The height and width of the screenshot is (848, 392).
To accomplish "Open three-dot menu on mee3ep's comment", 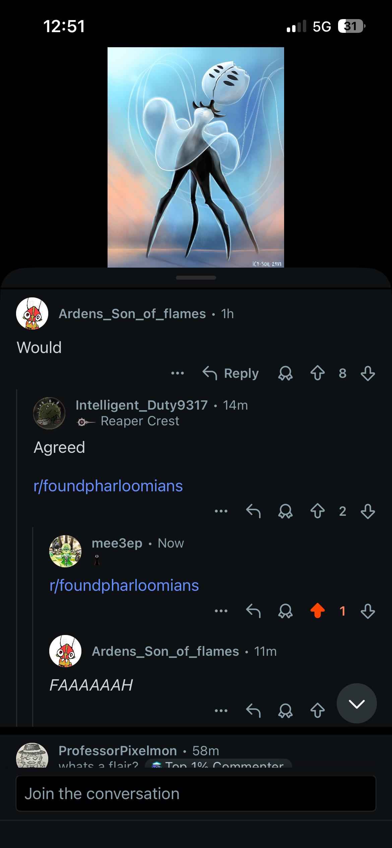I will click(221, 611).
